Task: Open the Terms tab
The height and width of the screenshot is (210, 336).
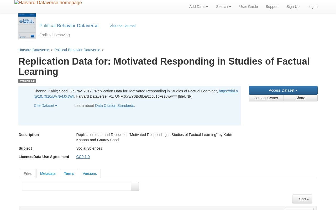Action: [69, 174]
